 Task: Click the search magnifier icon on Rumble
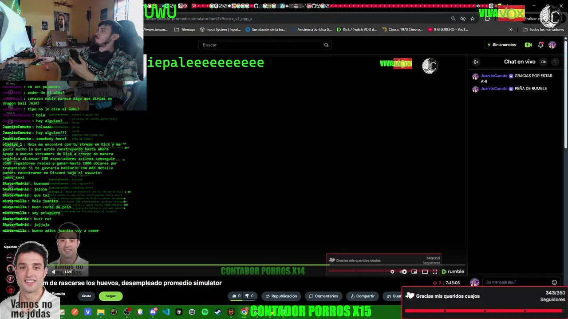[326, 45]
